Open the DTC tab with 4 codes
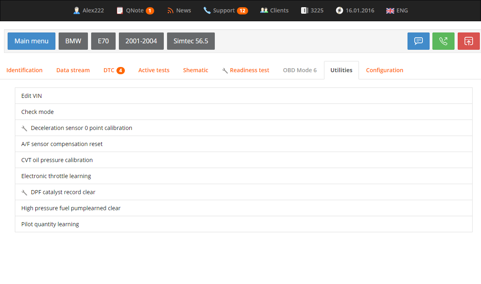Screen dimensions: 481x284 [x=114, y=70]
